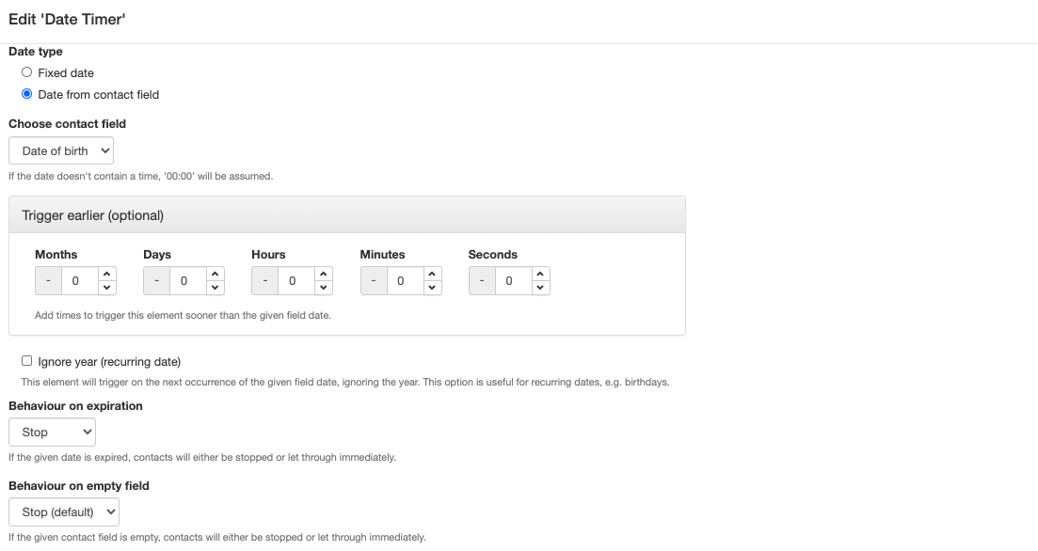Open the Behaviour on expiration dropdown
Viewport: 1038px width, 551px height.
[53, 432]
